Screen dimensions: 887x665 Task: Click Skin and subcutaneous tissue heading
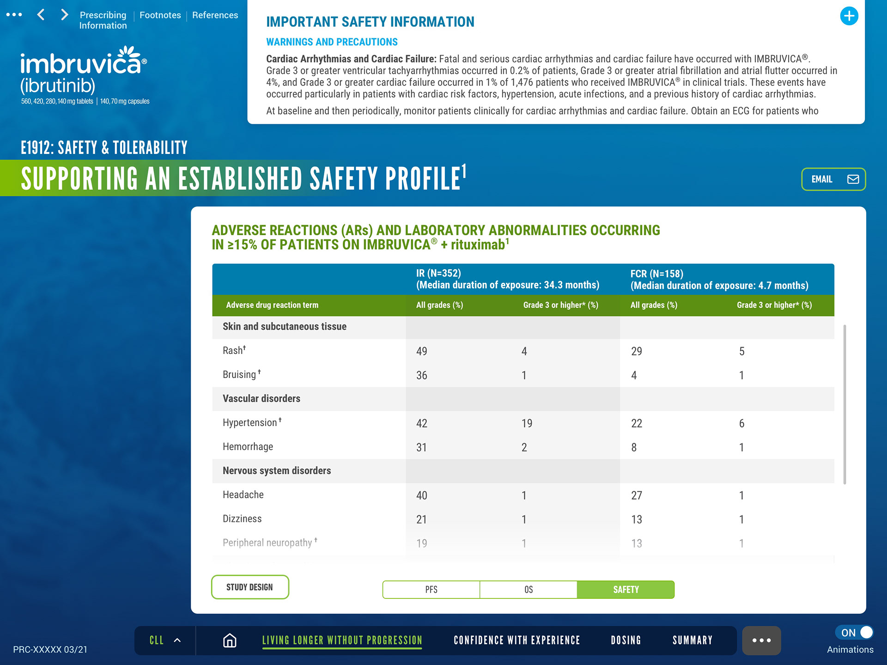(285, 326)
